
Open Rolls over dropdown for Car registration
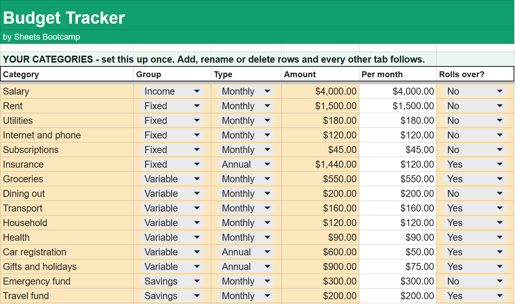click(x=475, y=252)
